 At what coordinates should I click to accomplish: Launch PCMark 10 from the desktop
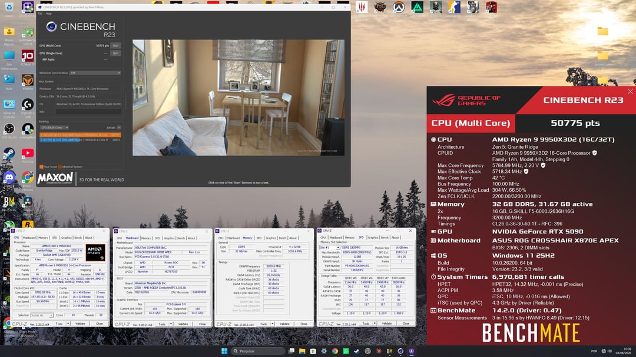(x=27, y=57)
